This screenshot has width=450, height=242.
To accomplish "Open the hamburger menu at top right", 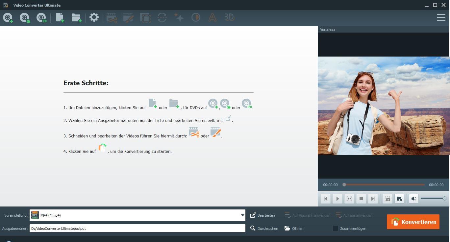I will (441, 17).
